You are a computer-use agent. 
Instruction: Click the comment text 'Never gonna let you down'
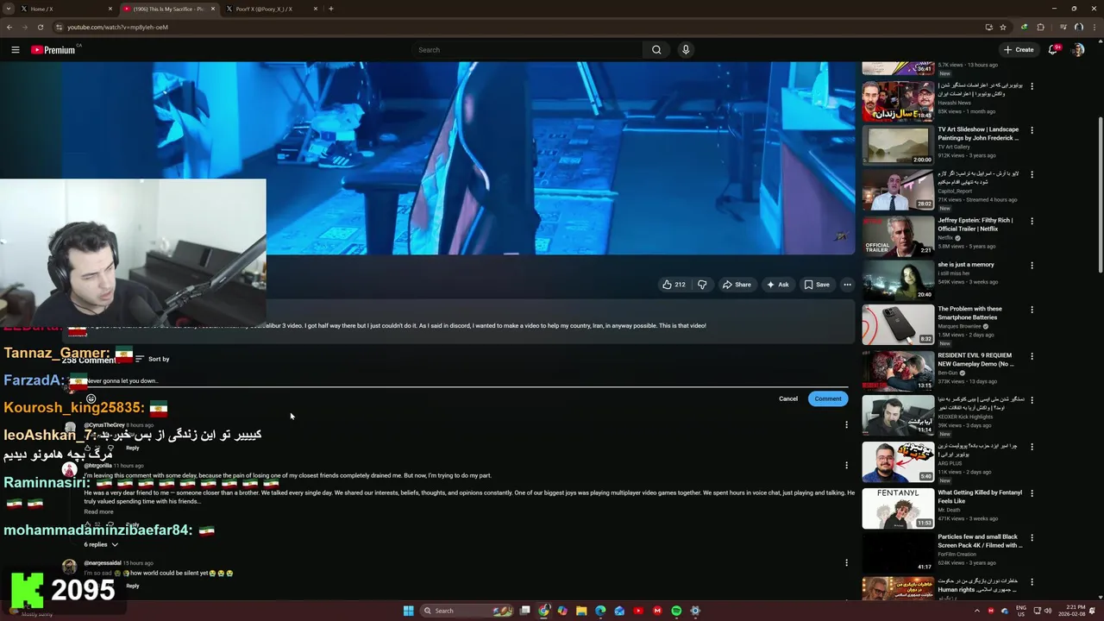click(x=122, y=380)
